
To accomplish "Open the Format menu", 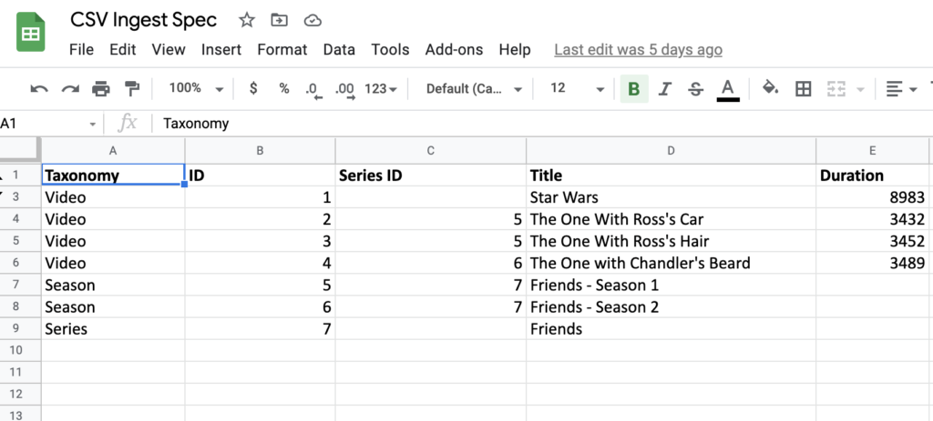I will 282,49.
